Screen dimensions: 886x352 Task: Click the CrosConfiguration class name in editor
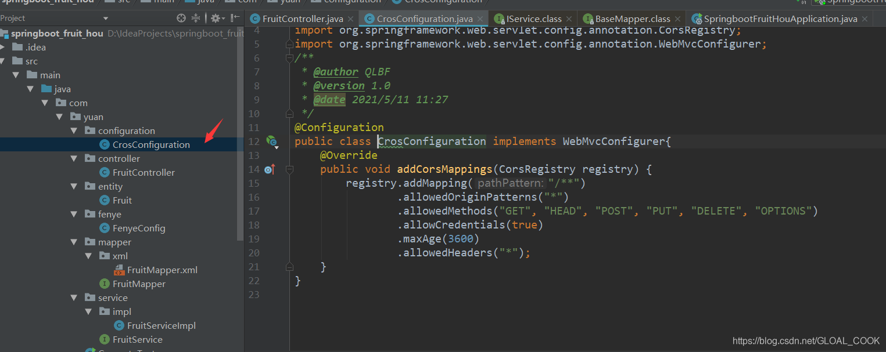pyautogui.click(x=432, y=141)
